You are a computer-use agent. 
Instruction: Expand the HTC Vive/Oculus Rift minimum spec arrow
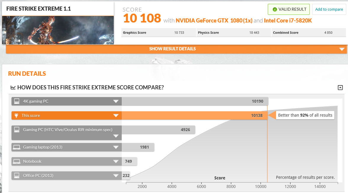(x=116, y=136)
